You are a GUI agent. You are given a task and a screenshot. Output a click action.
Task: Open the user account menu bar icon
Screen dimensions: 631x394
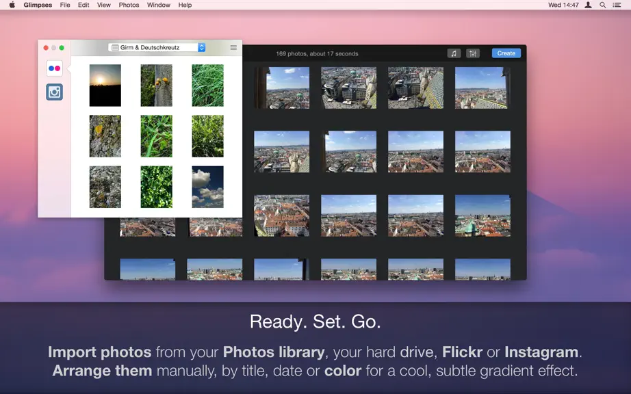pyautogui.click(x=588, y=5)
